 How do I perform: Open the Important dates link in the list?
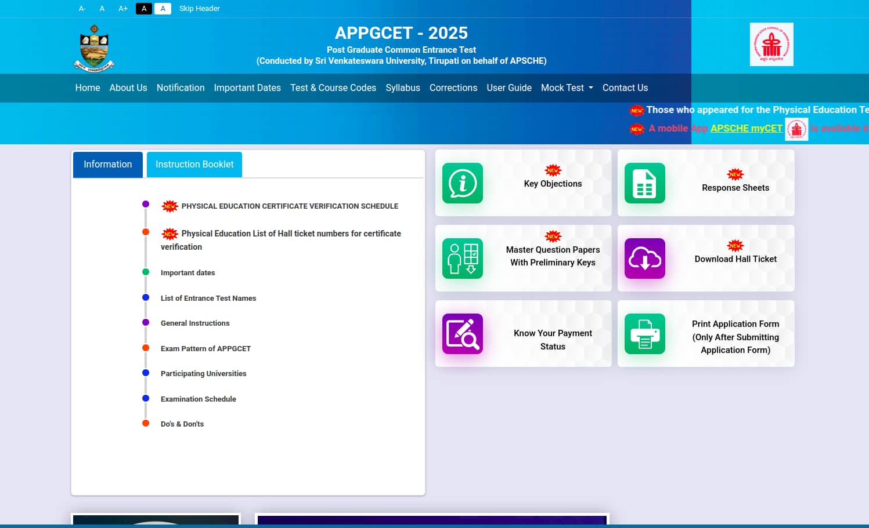click(187, 273)
